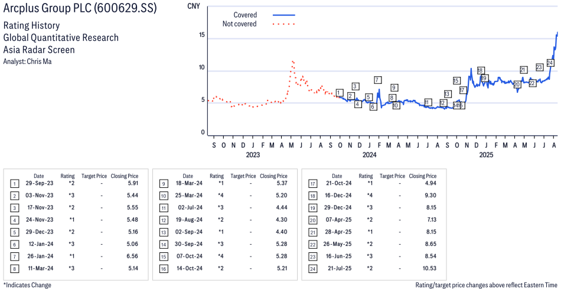The image size is (564, 289).
Task: Click the 26-Jan-24 date cell
Action: pos(39,256)
